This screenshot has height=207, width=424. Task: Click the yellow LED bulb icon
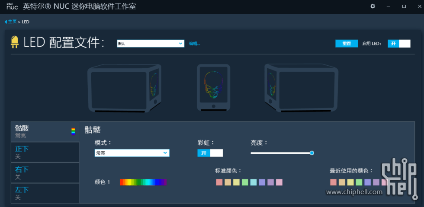point(15,42)
